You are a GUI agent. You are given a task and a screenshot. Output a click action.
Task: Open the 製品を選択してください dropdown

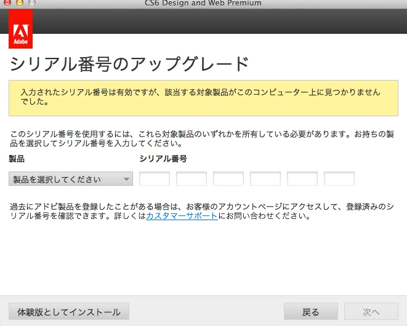point(71,179)
